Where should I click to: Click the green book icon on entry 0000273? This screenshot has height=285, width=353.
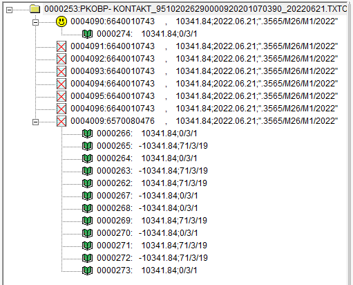click(x=88, y=270)
